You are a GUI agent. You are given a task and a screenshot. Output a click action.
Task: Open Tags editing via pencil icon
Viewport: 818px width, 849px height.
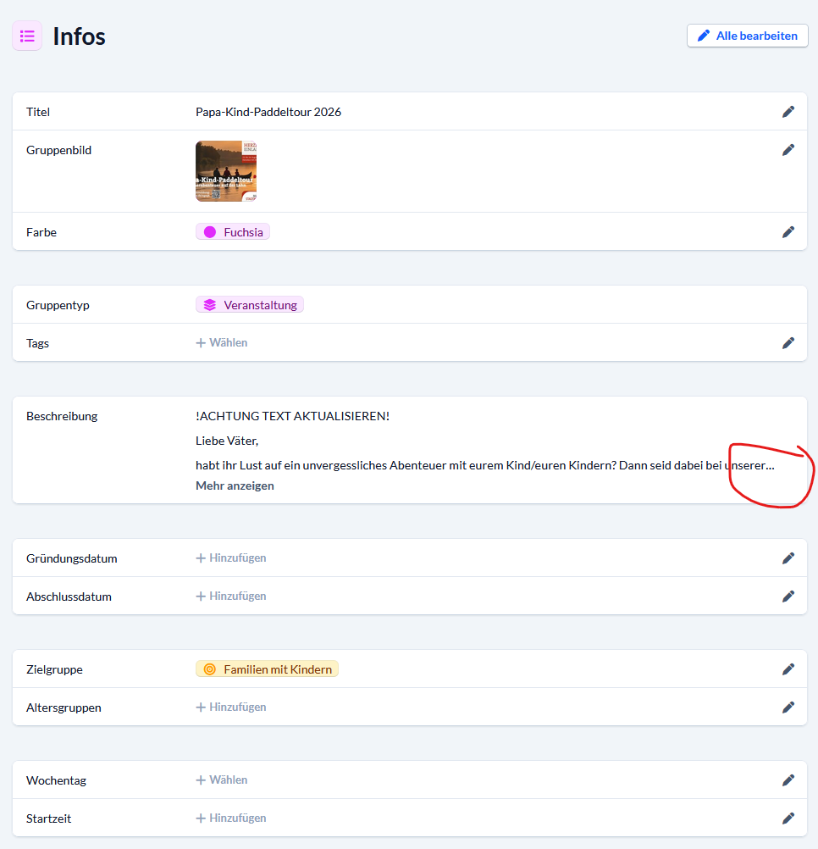point(788,343)
